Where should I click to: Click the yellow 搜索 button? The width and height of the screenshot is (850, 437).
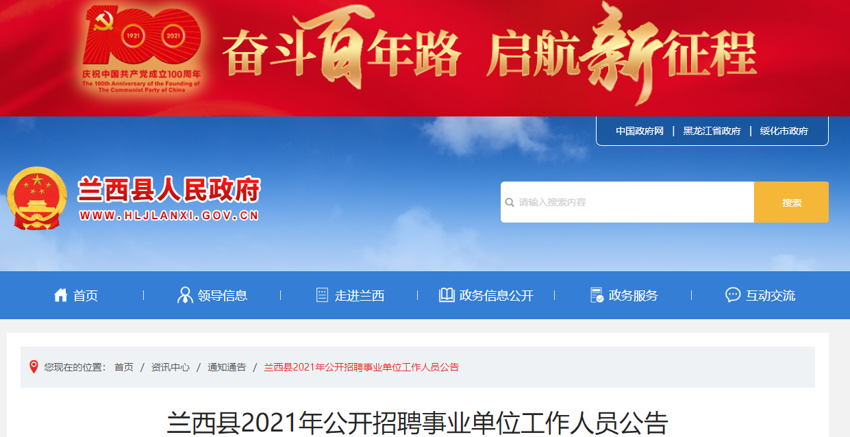(x=791, y=202)
